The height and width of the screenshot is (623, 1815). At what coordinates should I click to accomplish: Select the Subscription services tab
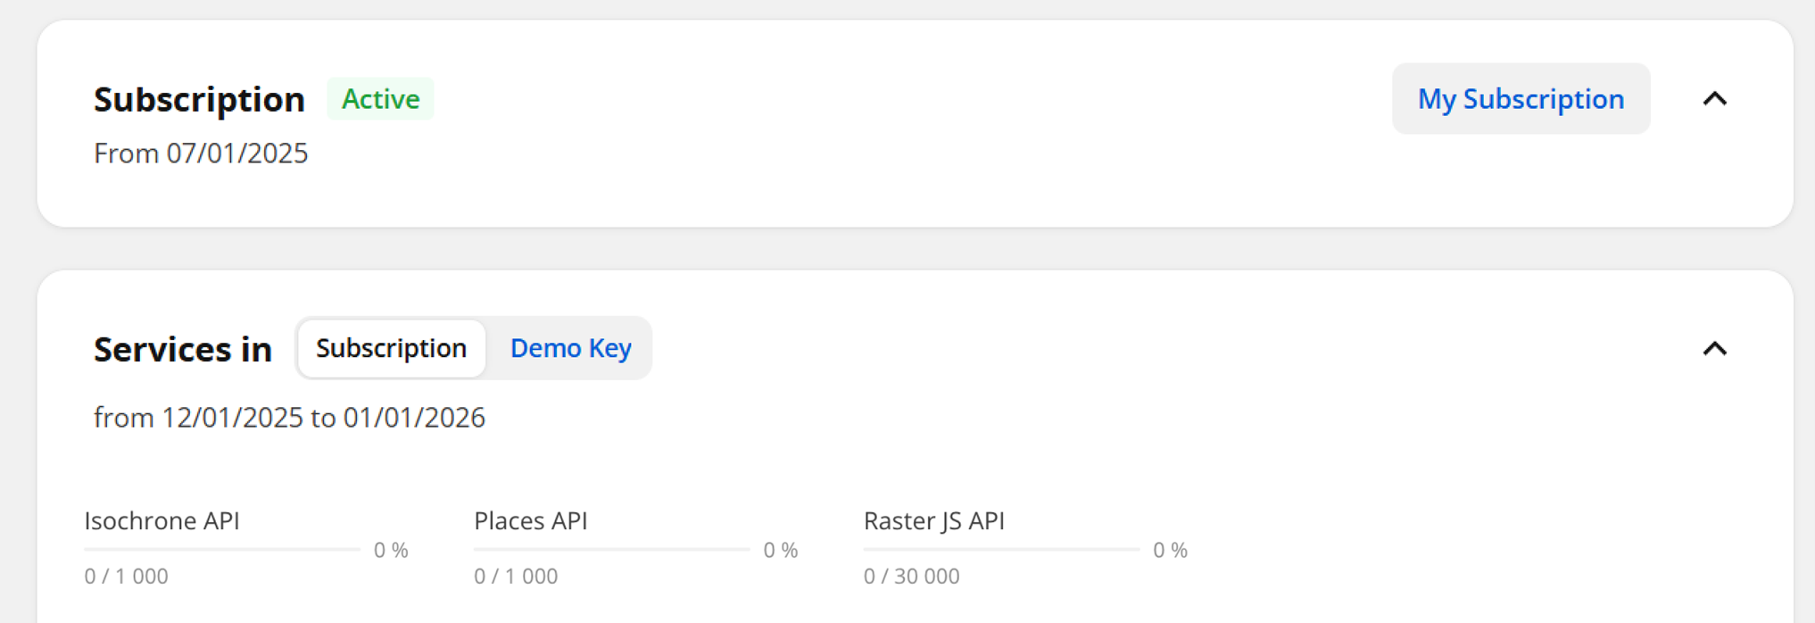click(391, 348)
